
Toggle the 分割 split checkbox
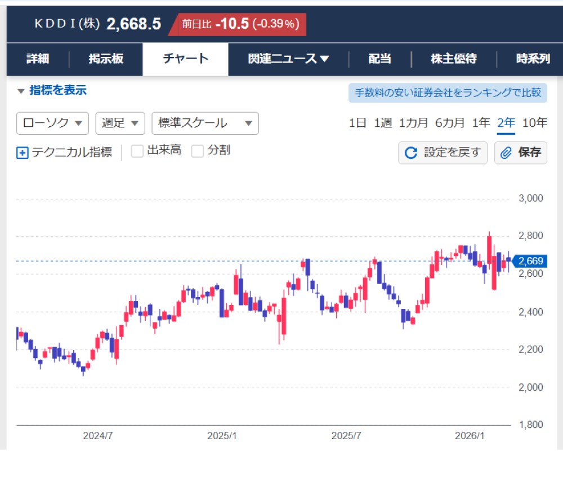click(x=198, y=151)
